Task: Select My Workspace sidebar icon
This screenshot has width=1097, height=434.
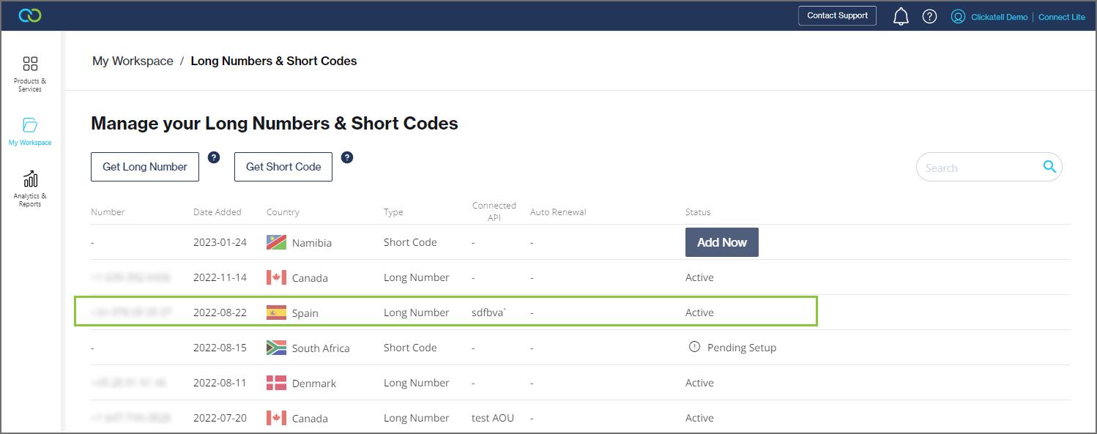Action: [x=30, y=131]
